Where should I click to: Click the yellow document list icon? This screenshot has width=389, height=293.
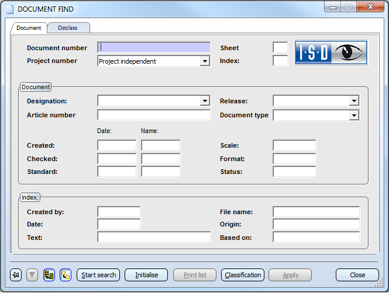pos(49,275)
